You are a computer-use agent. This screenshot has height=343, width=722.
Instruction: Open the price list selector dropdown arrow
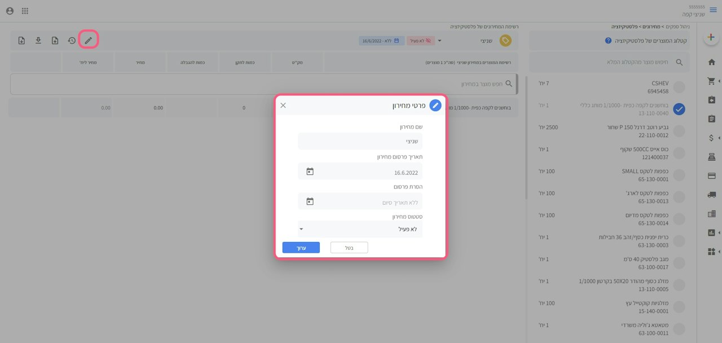(440, 41)
